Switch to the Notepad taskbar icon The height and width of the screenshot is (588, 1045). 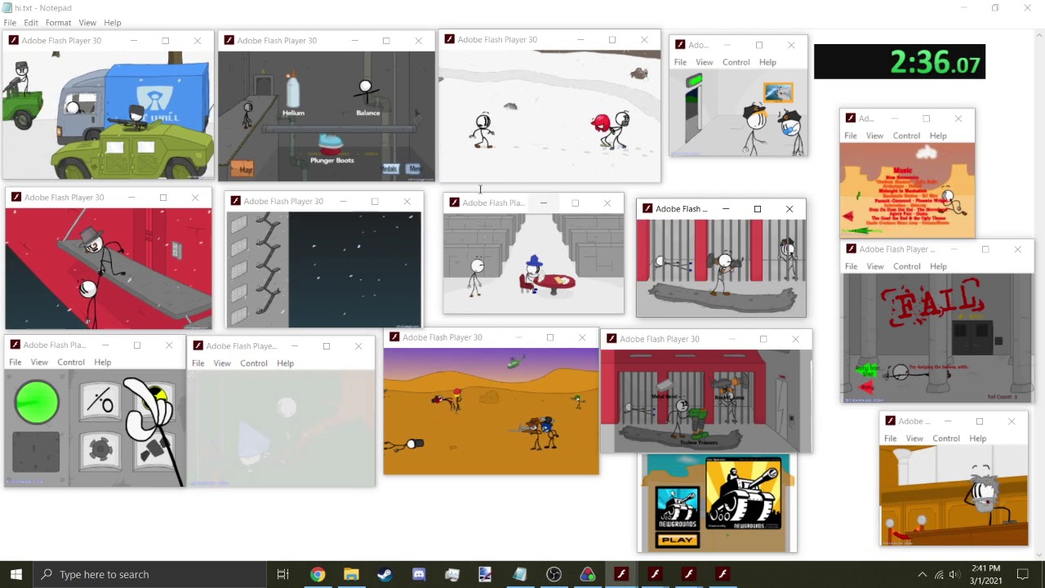click(x=520, y=574)
